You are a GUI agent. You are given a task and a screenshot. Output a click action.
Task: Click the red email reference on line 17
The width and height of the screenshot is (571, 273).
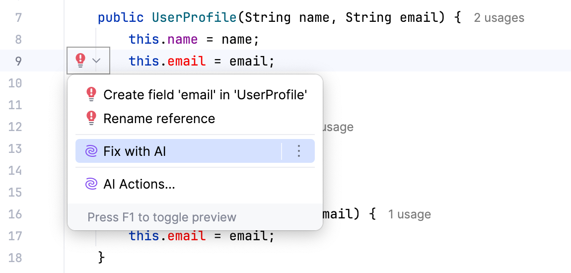186,236
